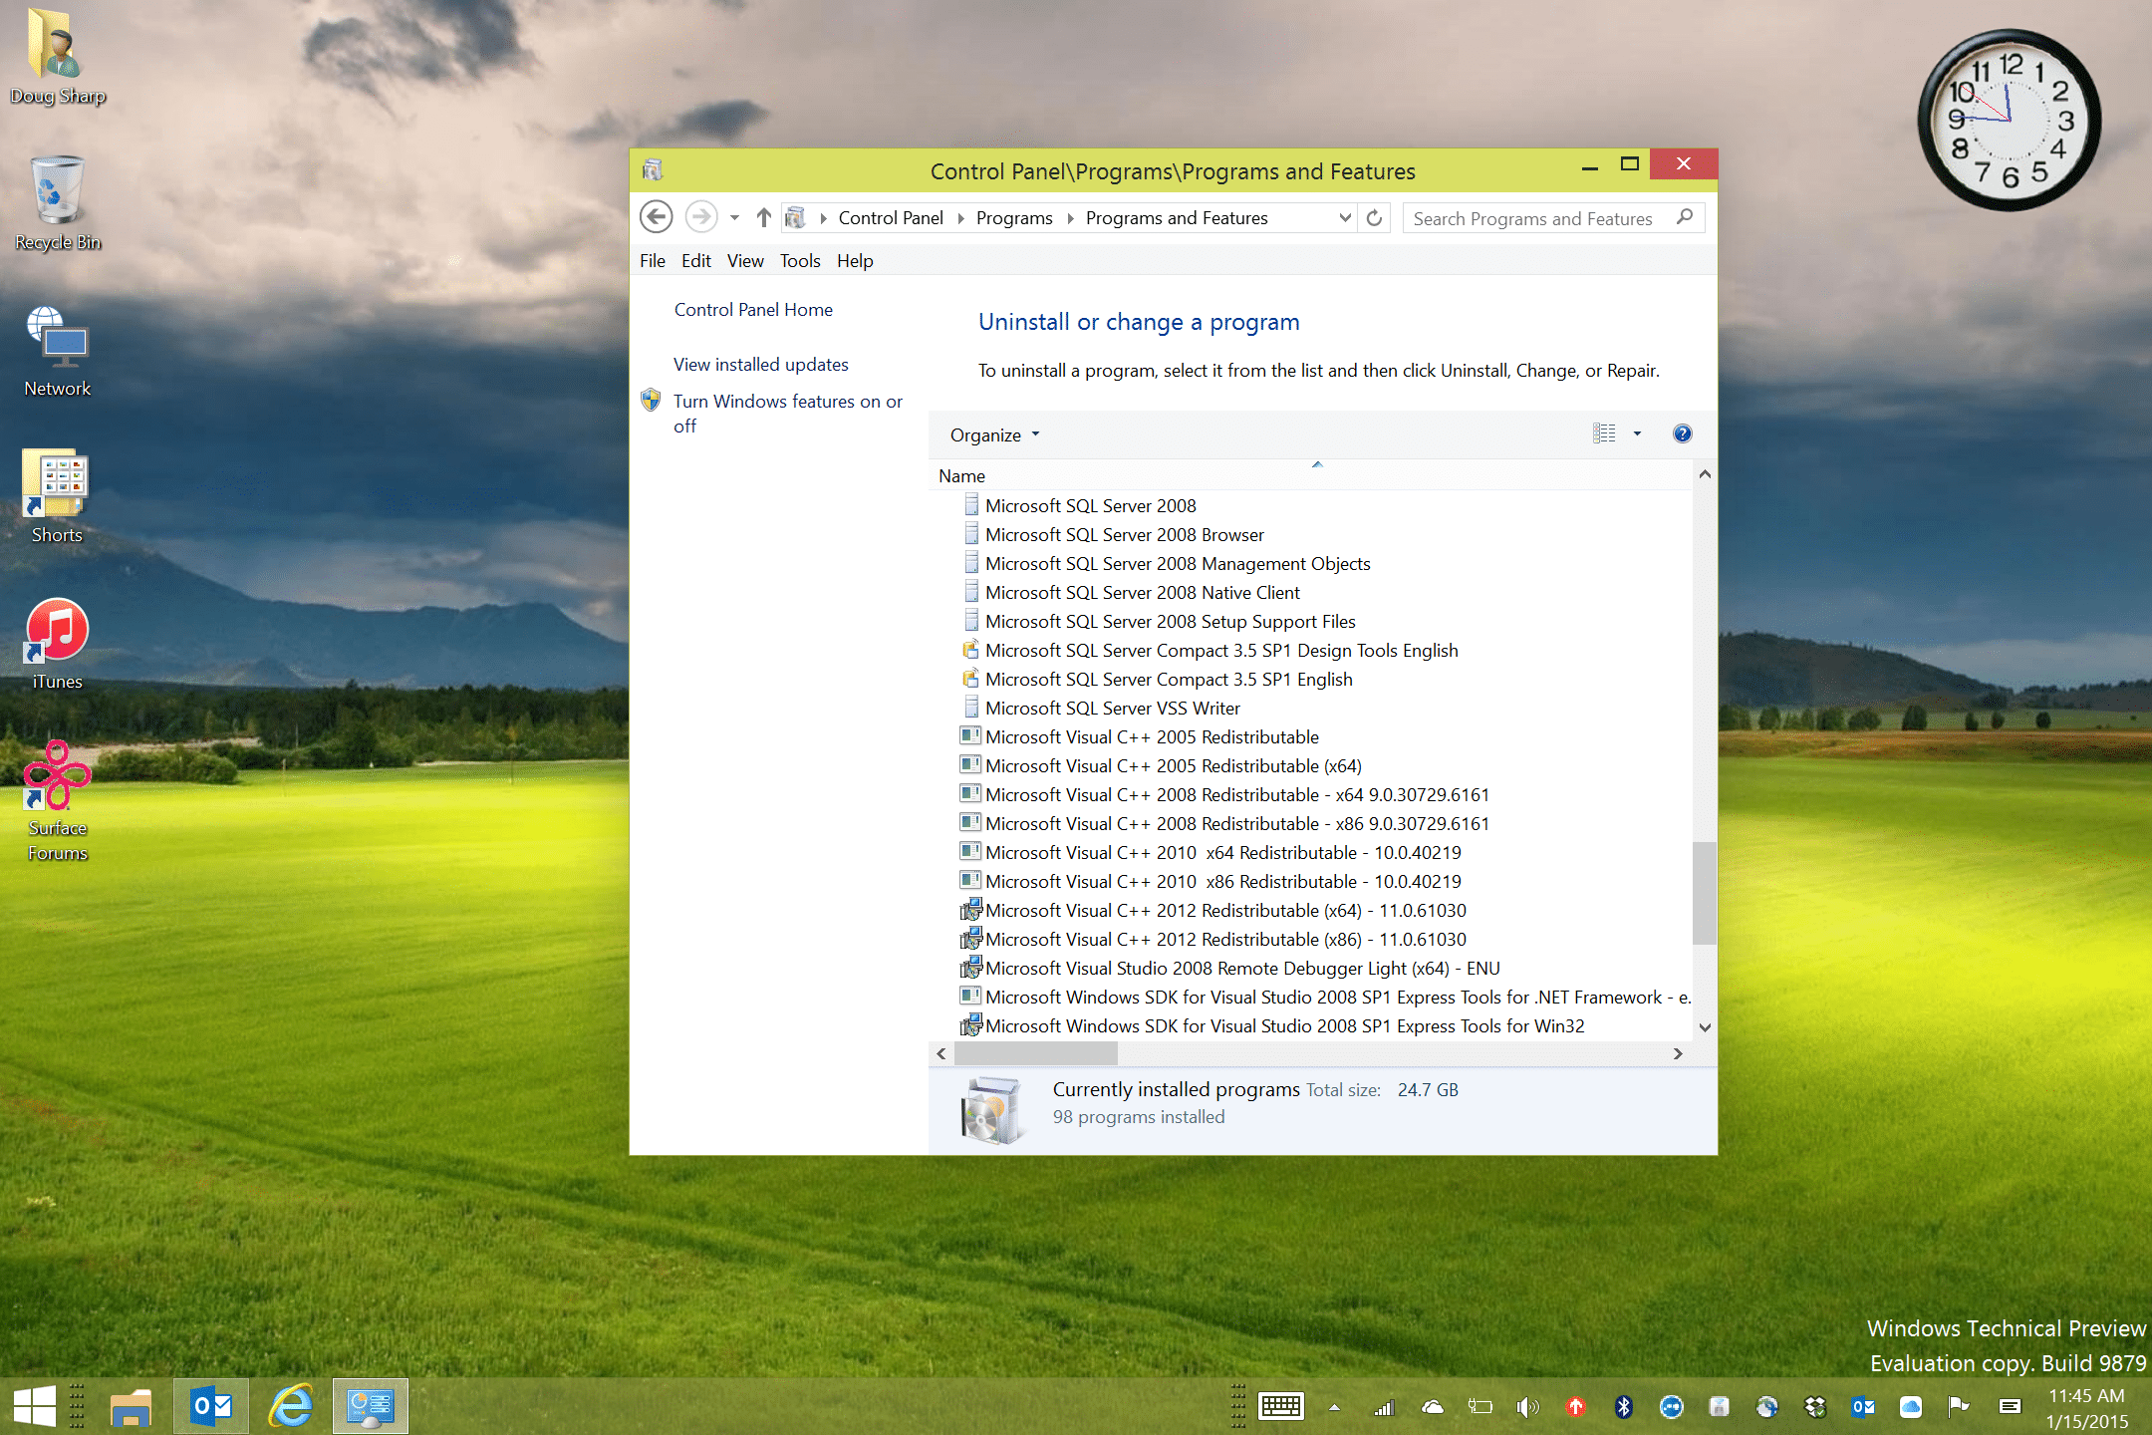Click the magnifier search icon
The image size is (2152, 1435).
[1685, 217]
